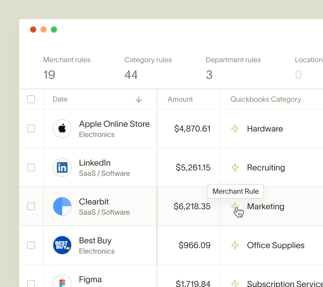The height and width of the screenshot is (287, 323).
Task: Click the Date column header
Action: pos(60,99)
